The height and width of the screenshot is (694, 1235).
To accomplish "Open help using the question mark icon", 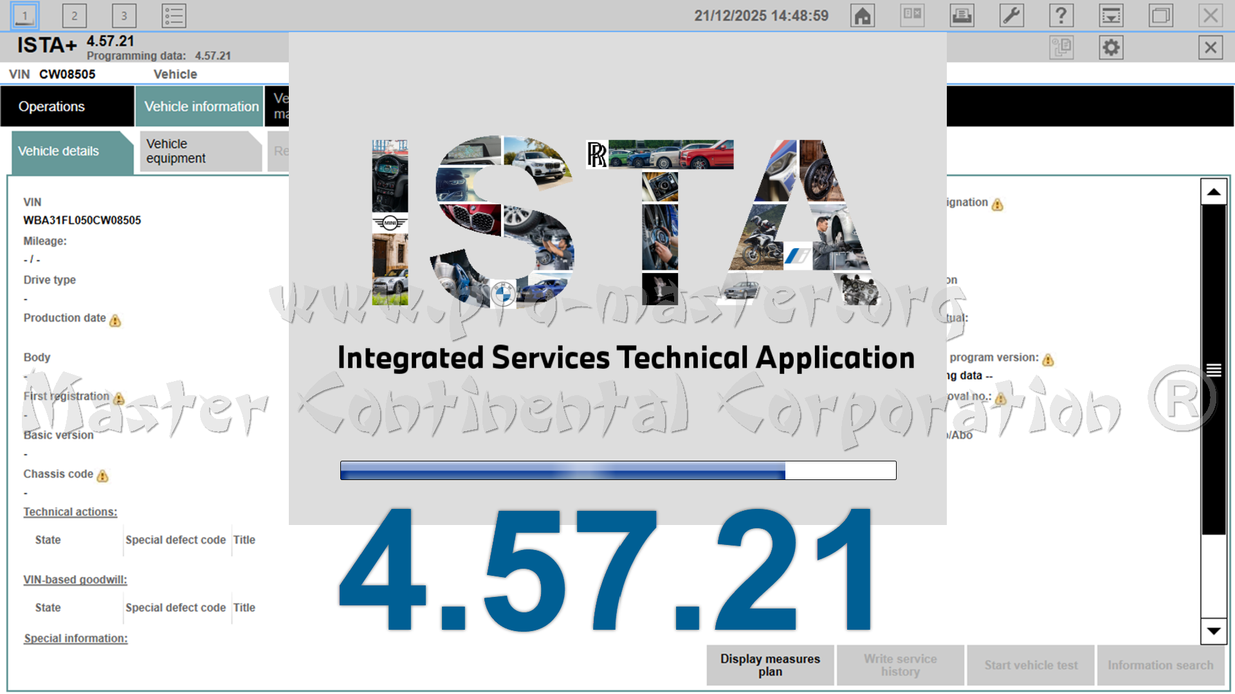I will click(1062, 16).
